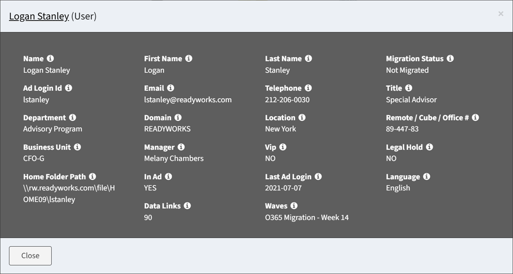Click the Last Ad Login info icon

pyautogui.click(x=318, y=176)
